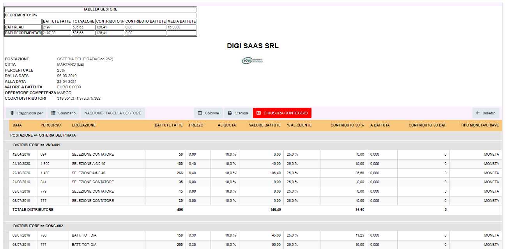
Task: Select the 21/10/2020 date cell
Action: coord(23,164)
